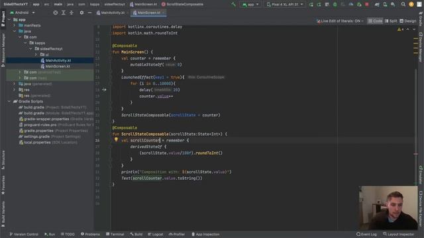The width and height of the screenshot is (424, 238).
Task: Stop the running app with red square
Action: [x=366, y=5]
